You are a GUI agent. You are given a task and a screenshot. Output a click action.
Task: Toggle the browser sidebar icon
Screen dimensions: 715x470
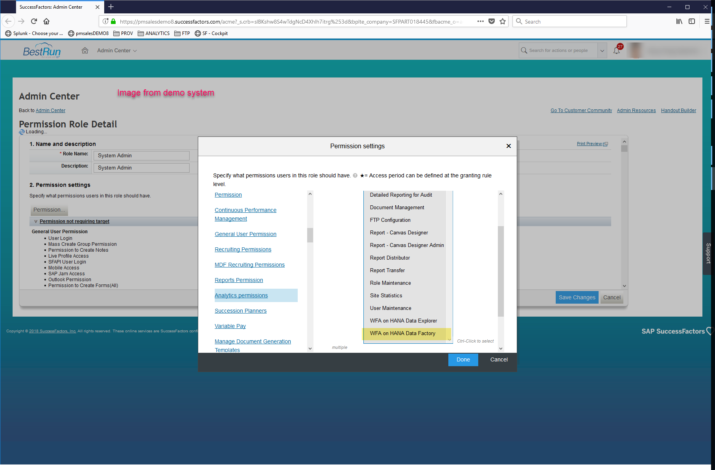[692, 21]
